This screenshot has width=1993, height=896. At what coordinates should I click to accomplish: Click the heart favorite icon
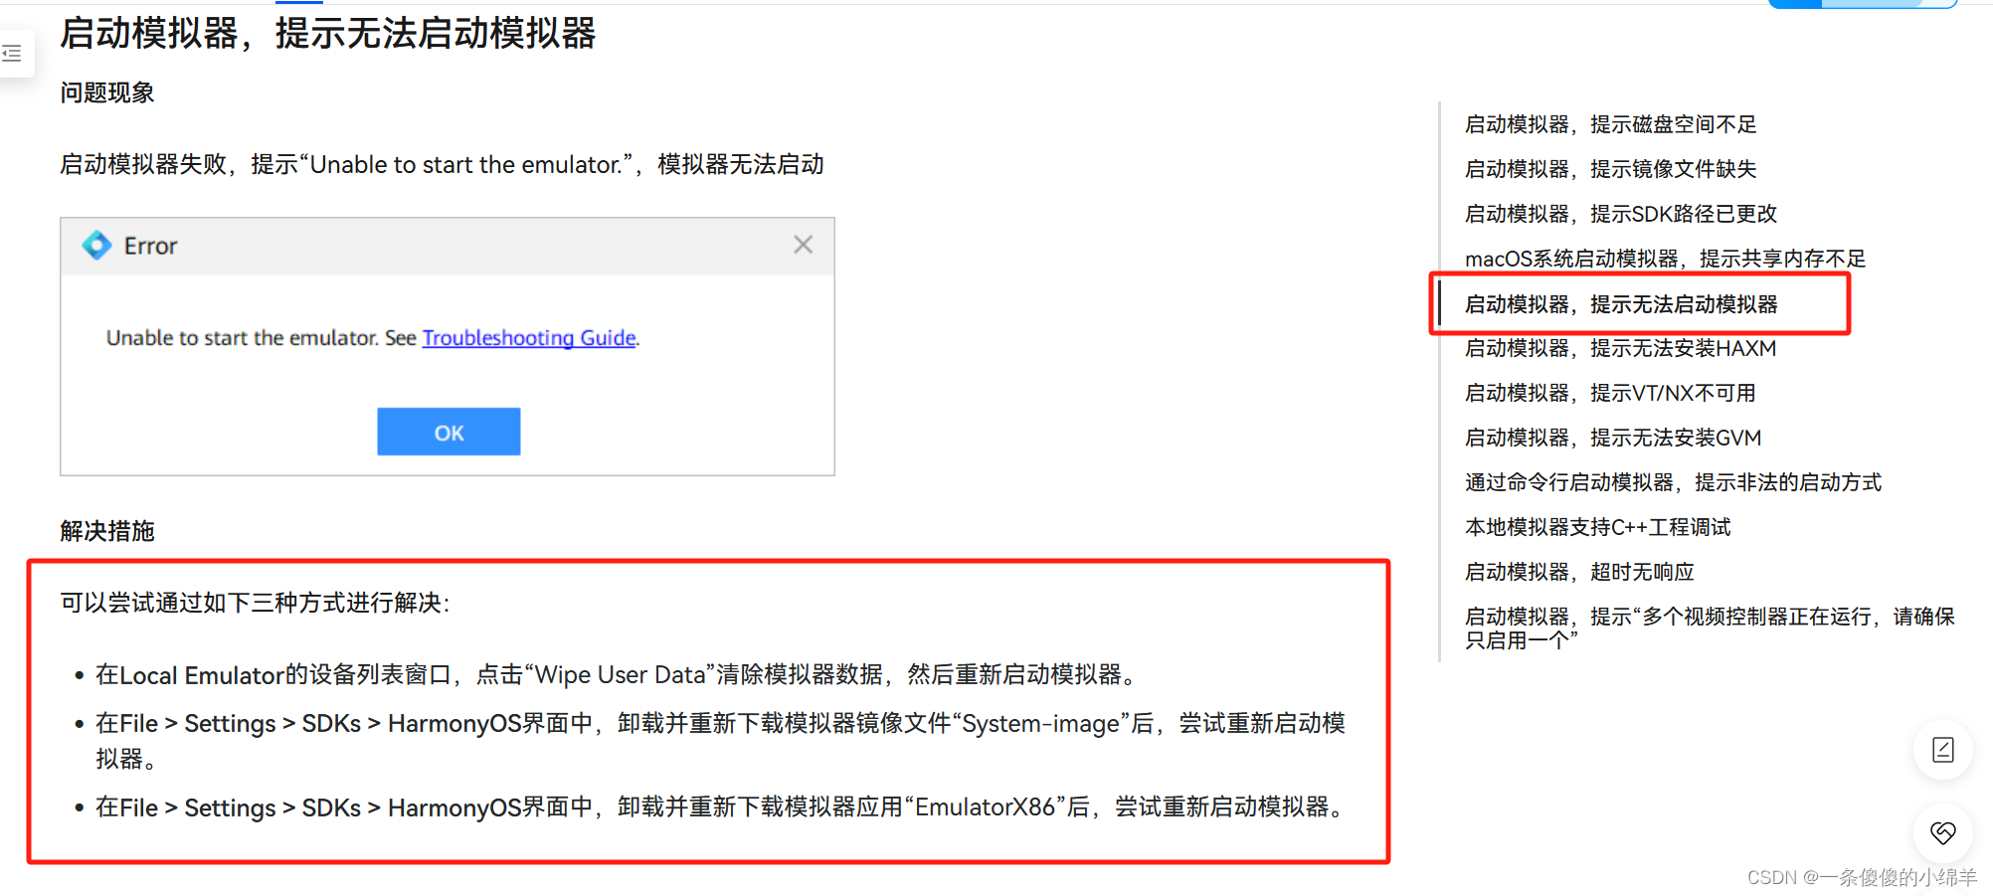pyautogui.click(x=1943, y=832)
